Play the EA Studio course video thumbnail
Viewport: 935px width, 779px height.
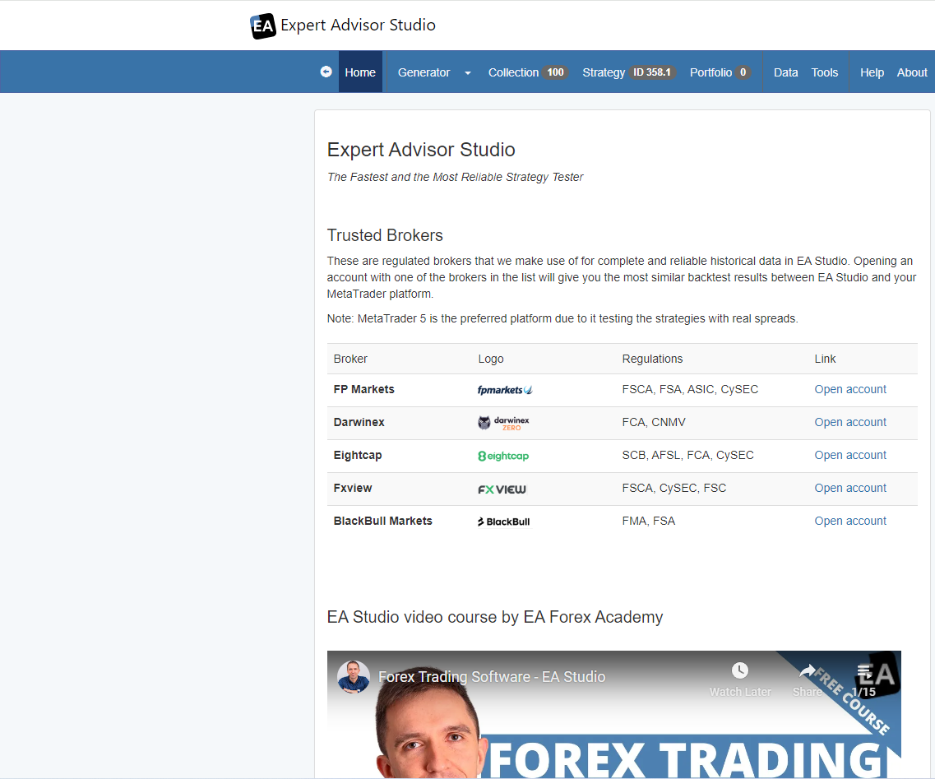(x=613, y=715)
